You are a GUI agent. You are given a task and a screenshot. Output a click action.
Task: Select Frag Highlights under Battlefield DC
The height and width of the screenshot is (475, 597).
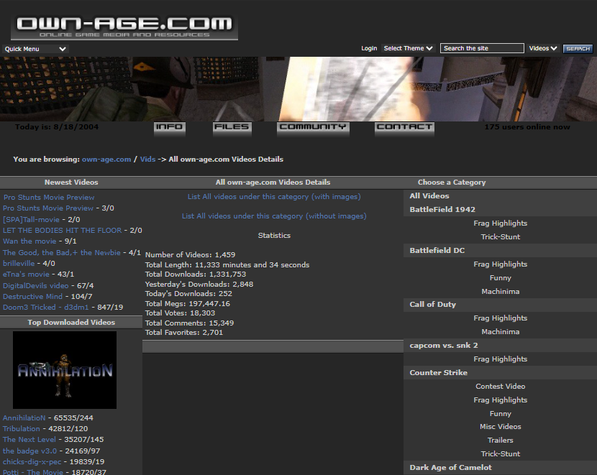(x=501, y=264)
